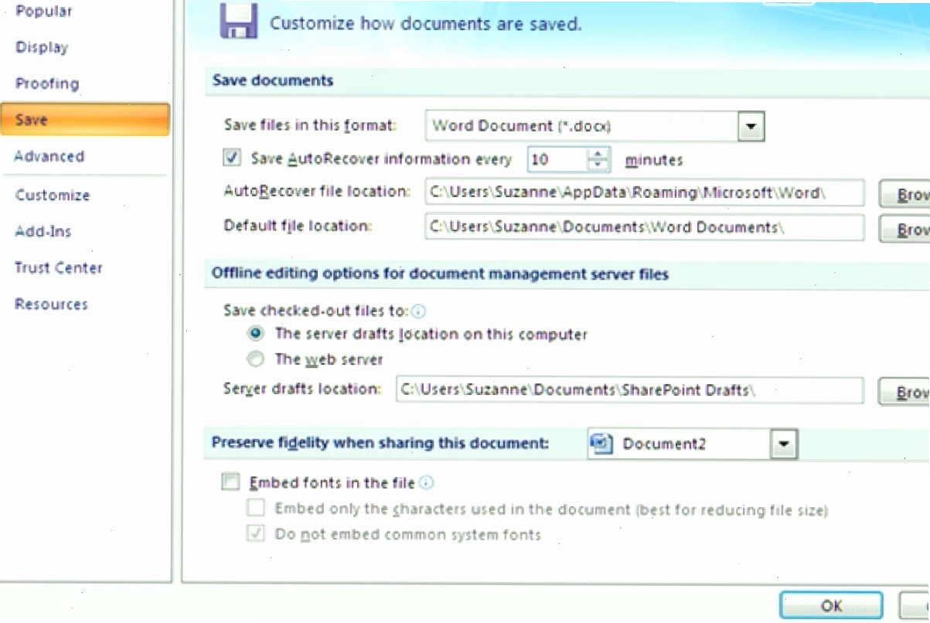Select The web server radio option

point(255,359)
